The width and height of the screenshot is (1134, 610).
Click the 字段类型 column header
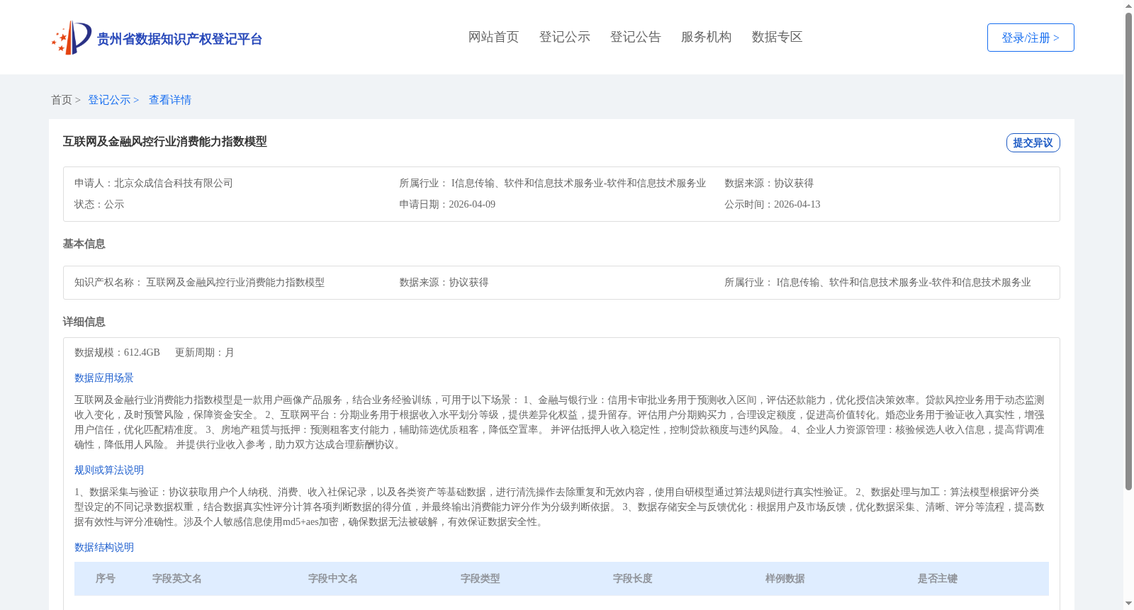pos(481,579)
